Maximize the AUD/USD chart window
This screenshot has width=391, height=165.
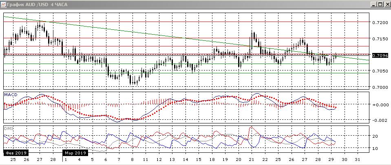pos(380,4)
